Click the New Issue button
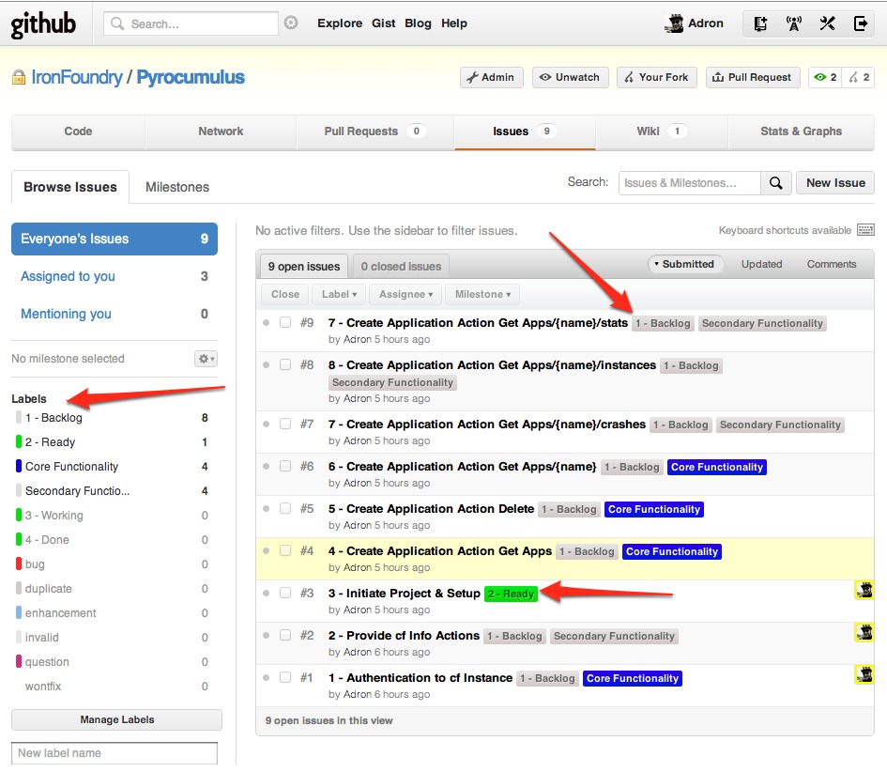 point(835,183)
